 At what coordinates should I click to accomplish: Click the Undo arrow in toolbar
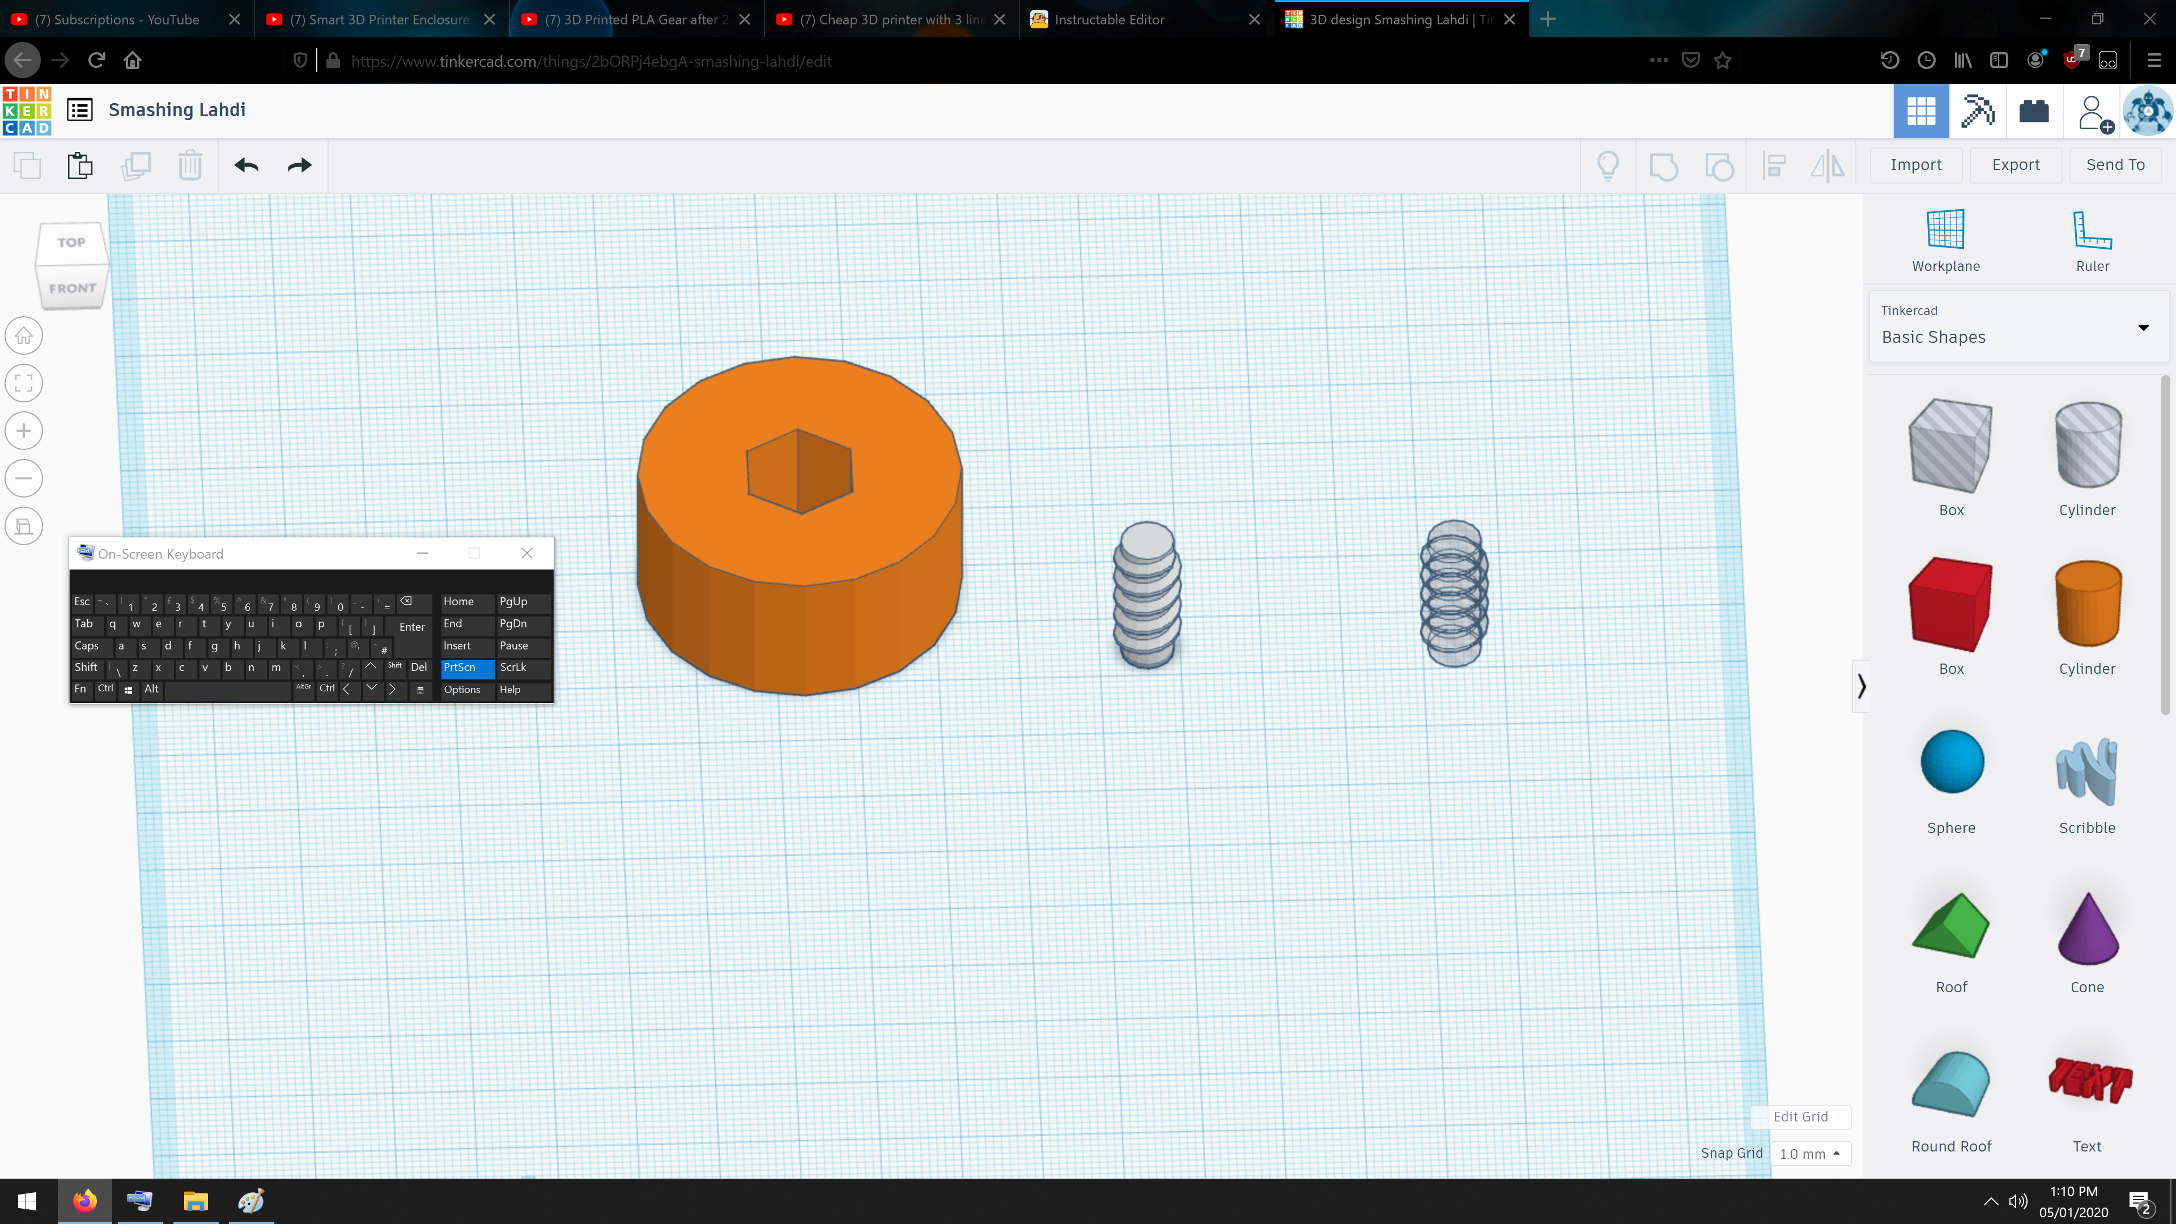point(246,165)
